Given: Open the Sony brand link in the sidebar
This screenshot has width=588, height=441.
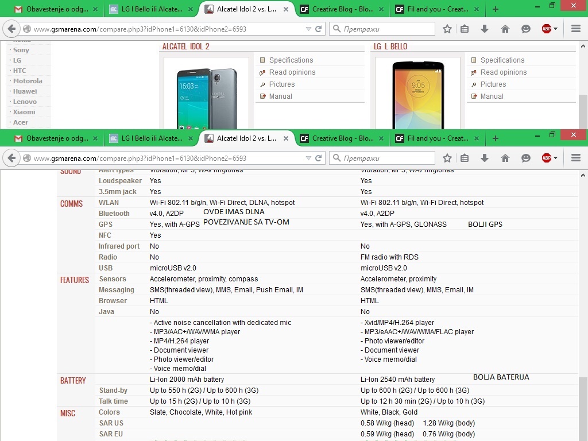Looking at the screenshot, I should pyautogui.click(x=21, y=50).
